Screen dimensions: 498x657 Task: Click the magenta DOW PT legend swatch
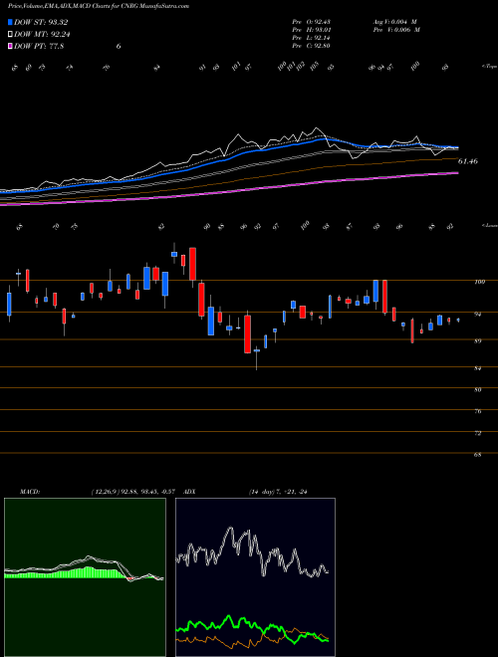click(10, 46)
